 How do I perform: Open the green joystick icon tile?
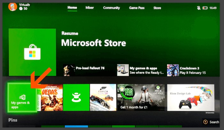[76, 97]
